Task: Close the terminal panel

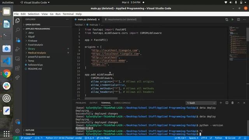Action: (x=244, y=103)
